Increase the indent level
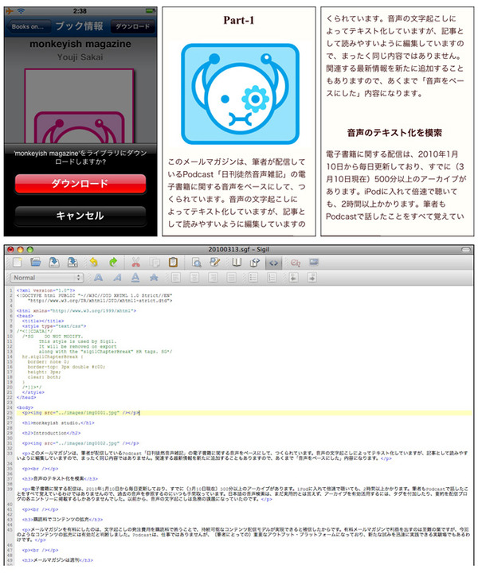This screenshot has width=478, height=573. (x=312, y=278)
